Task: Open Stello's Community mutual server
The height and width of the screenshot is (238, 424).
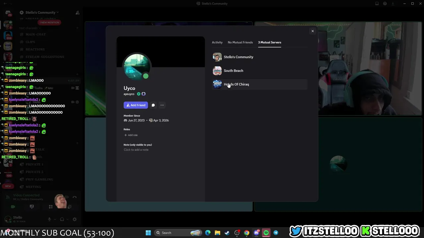Action: [x=260, y=57]
